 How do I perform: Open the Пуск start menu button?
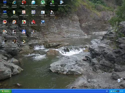6,91
